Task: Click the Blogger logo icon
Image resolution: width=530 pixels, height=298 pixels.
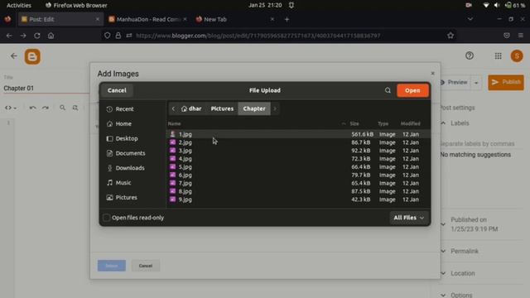Action: pyautogui.click(x=32, y=56)
